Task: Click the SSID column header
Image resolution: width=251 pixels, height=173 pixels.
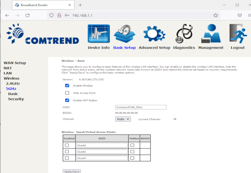Action: tap(102, 138)
